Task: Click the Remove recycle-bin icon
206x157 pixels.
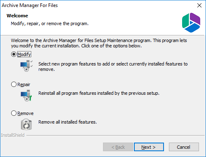Action: [x=26, y=124]
